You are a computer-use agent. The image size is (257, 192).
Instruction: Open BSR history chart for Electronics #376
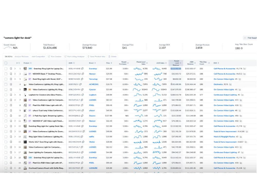pyautogui.click(x=231, y=84)
